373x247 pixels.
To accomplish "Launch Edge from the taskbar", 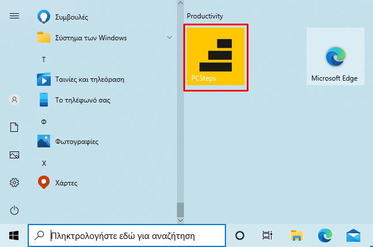I will (325, 235).
